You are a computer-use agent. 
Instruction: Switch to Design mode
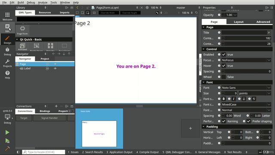(x=7, y=40)
